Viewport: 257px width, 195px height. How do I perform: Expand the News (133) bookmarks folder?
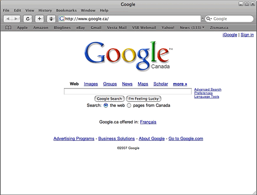point(192,28)
